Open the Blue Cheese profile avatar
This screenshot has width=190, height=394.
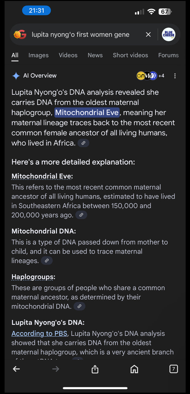(169, 35)
